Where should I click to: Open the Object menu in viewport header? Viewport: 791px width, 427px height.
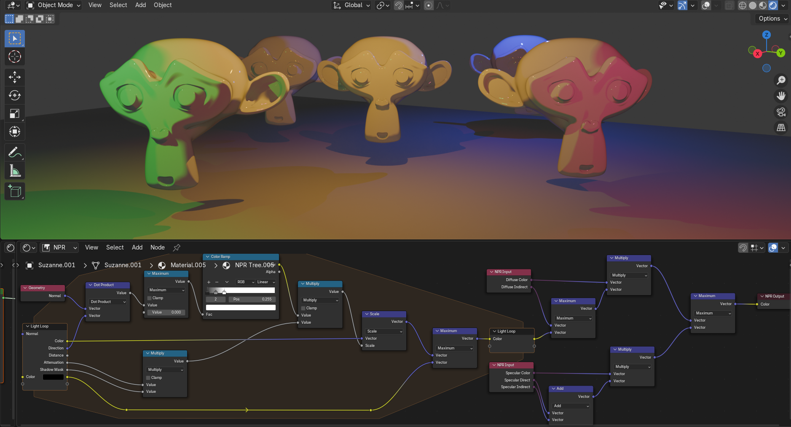click(x=163, y=5)
